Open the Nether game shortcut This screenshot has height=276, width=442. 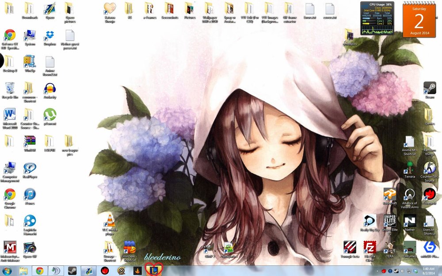410,223
